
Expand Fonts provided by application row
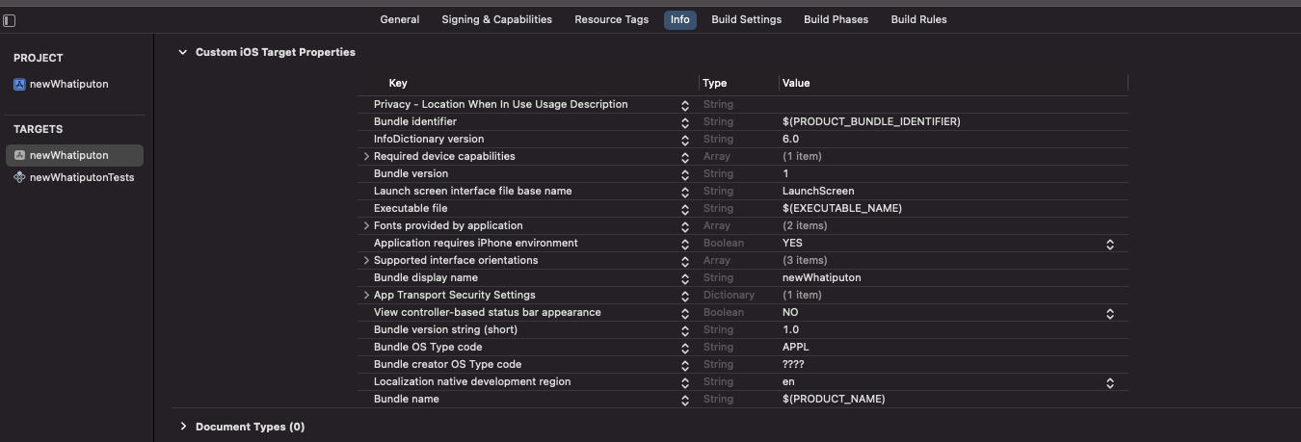[x=366, y=225]
